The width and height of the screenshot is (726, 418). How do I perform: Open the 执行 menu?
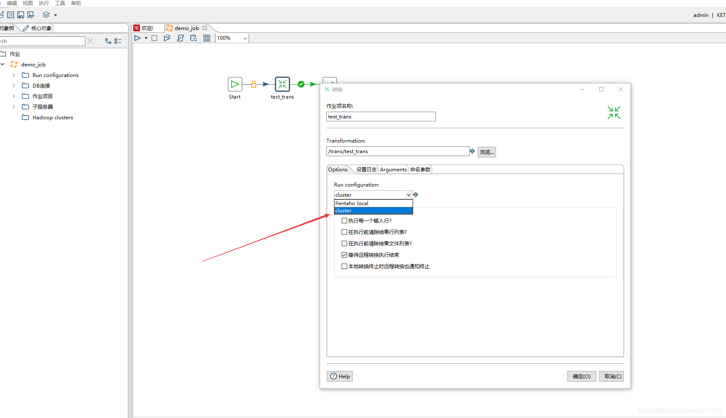(x=44, y=3)
